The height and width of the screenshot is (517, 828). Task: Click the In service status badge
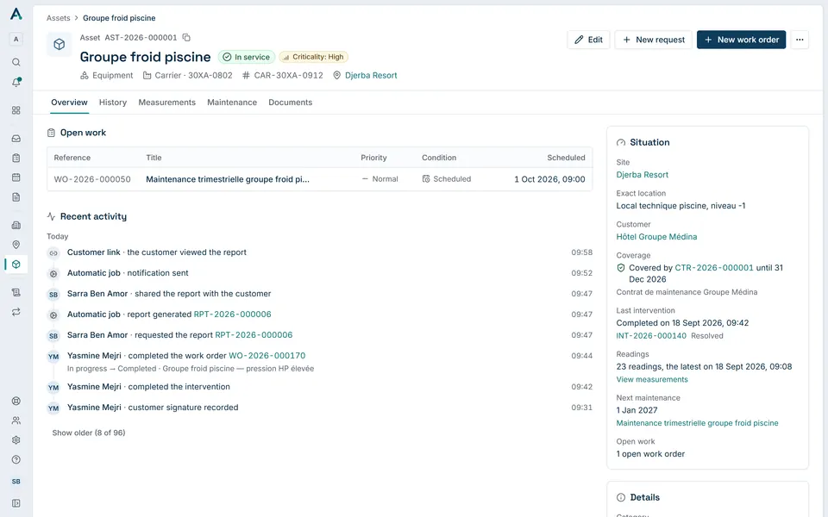(x=247, y=57)
